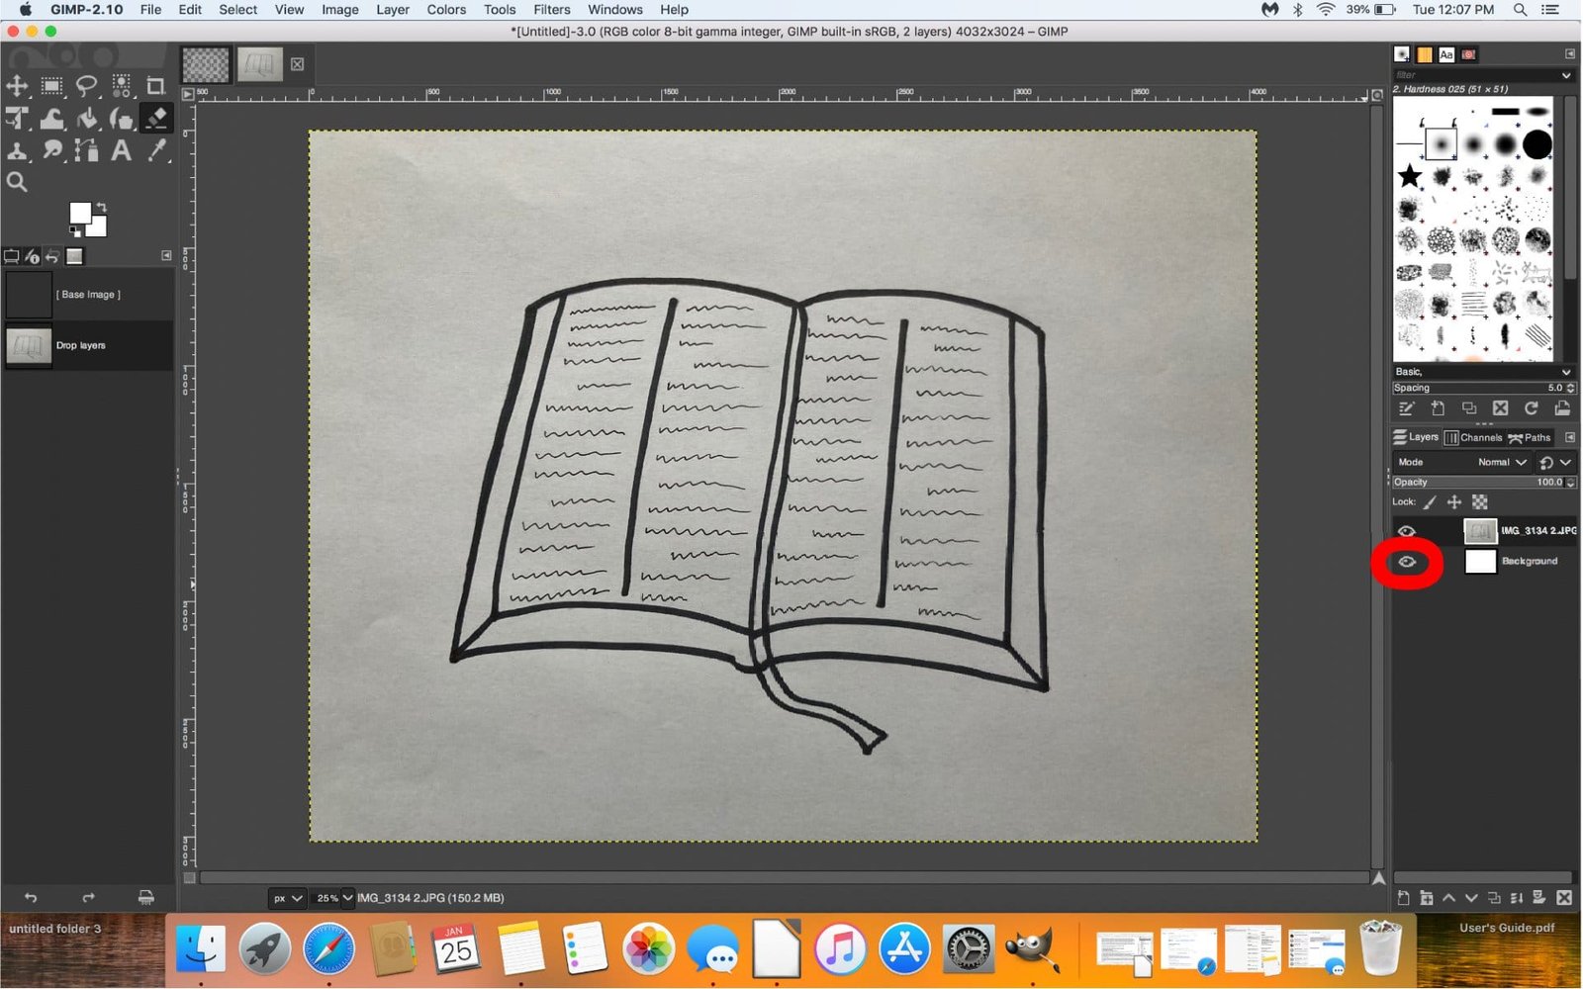Click the Background layer white thumbnail
The width and height of the screenshot is (1583, 989).
pyautogui.click(x=1480, y=562)
